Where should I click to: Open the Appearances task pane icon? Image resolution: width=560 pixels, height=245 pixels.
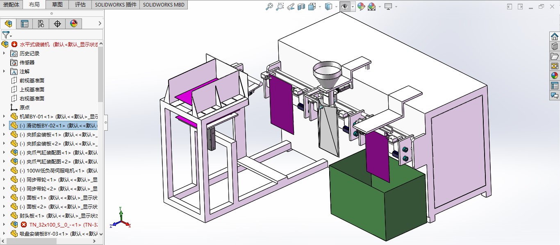(x=555, y=76)
